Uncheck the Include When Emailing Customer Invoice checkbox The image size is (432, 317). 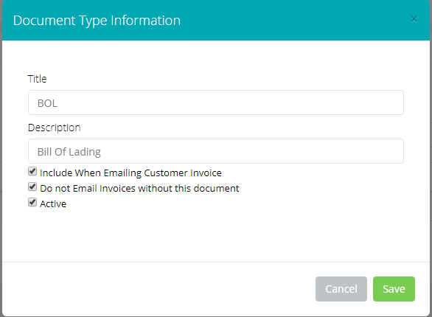tap(32, 171)
